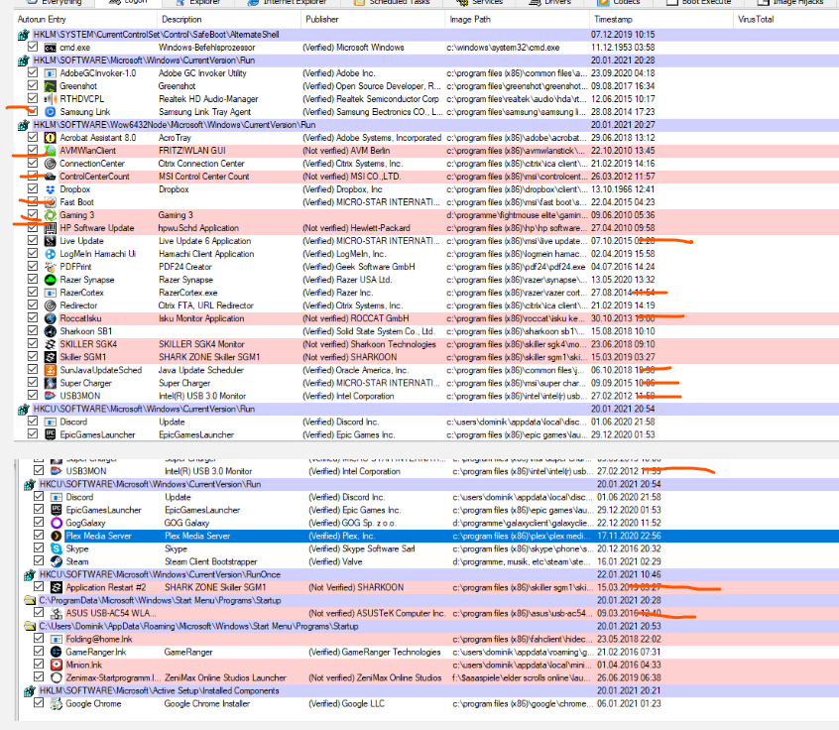Click the RazerCortex entry icon
The width and height of the screenshot is (839, 730).
(50, 293)
